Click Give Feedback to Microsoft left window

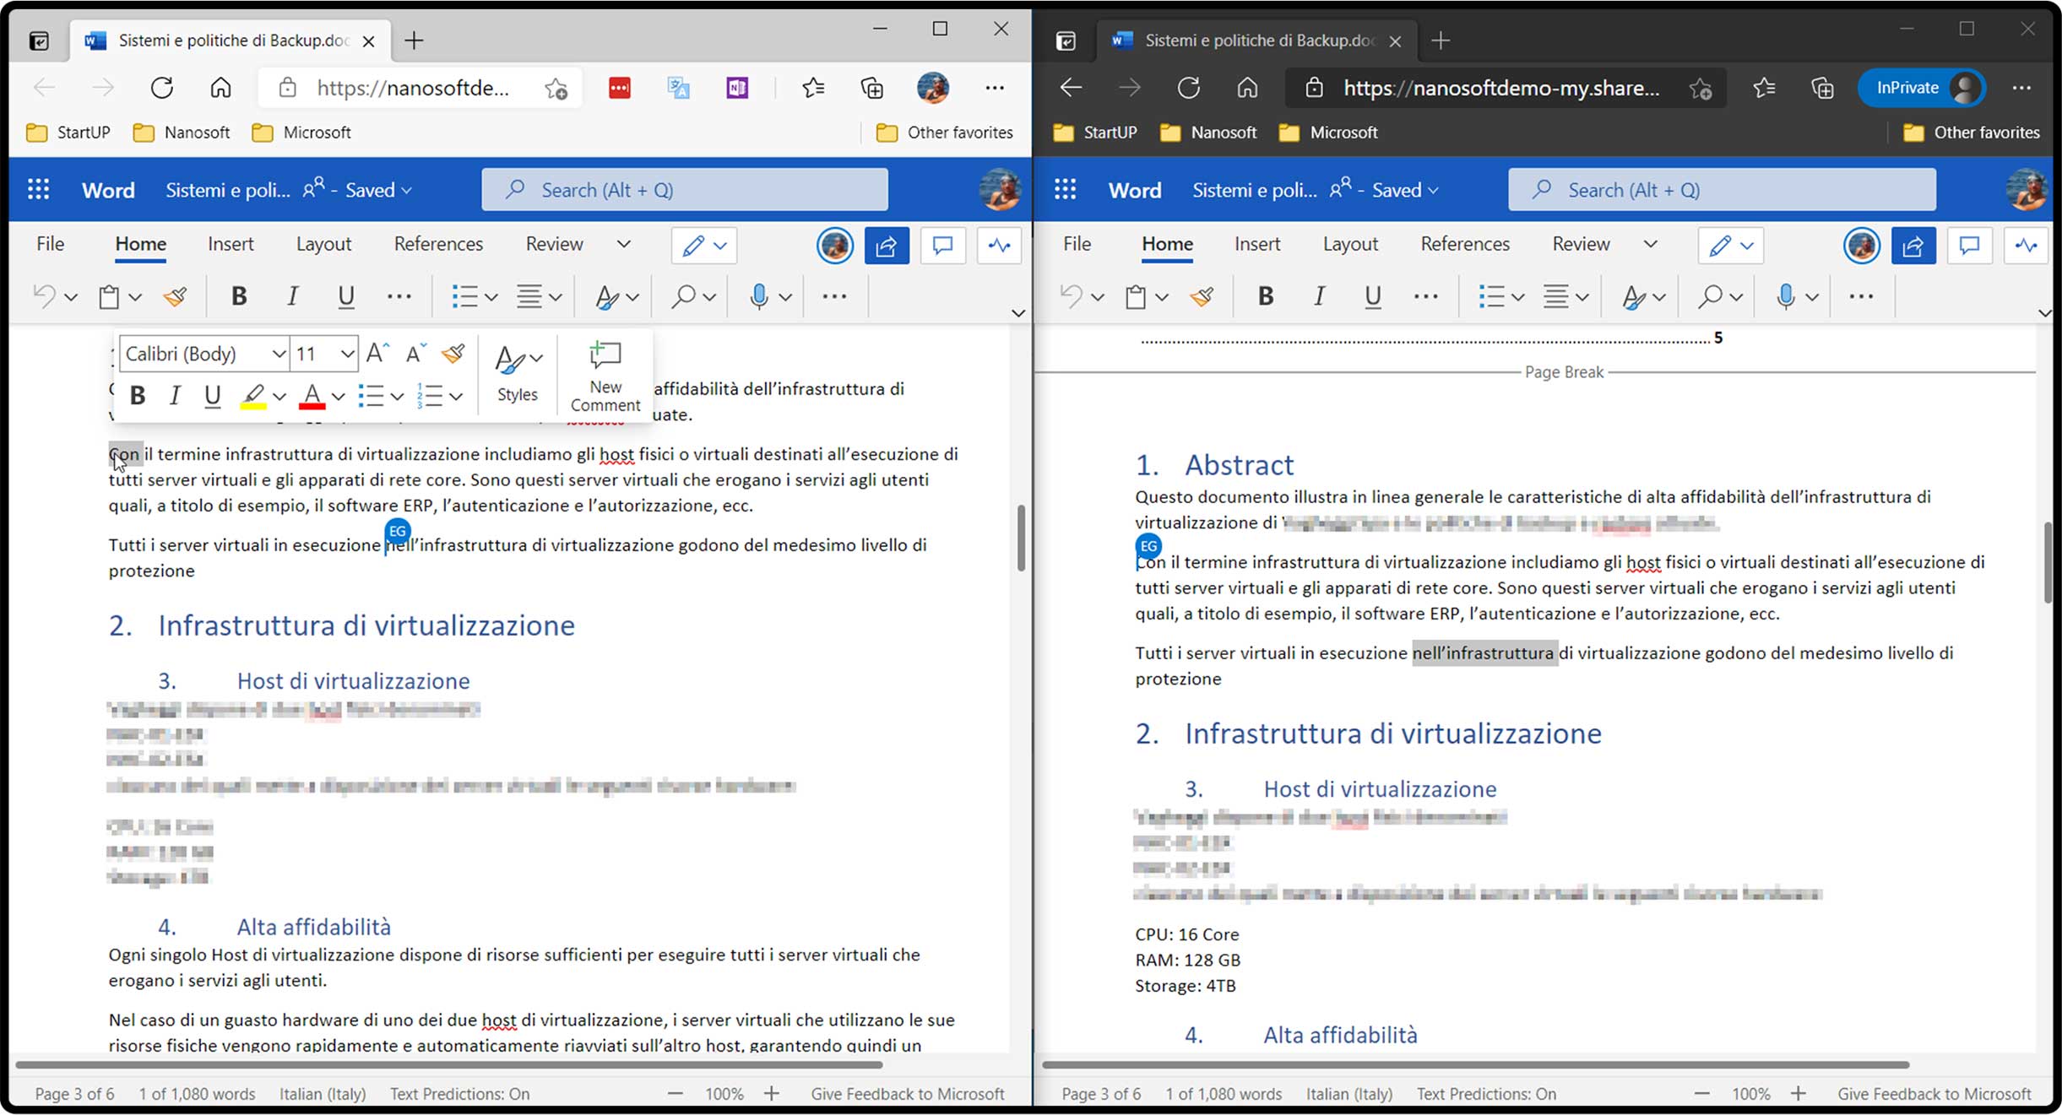pos(908,1094)
